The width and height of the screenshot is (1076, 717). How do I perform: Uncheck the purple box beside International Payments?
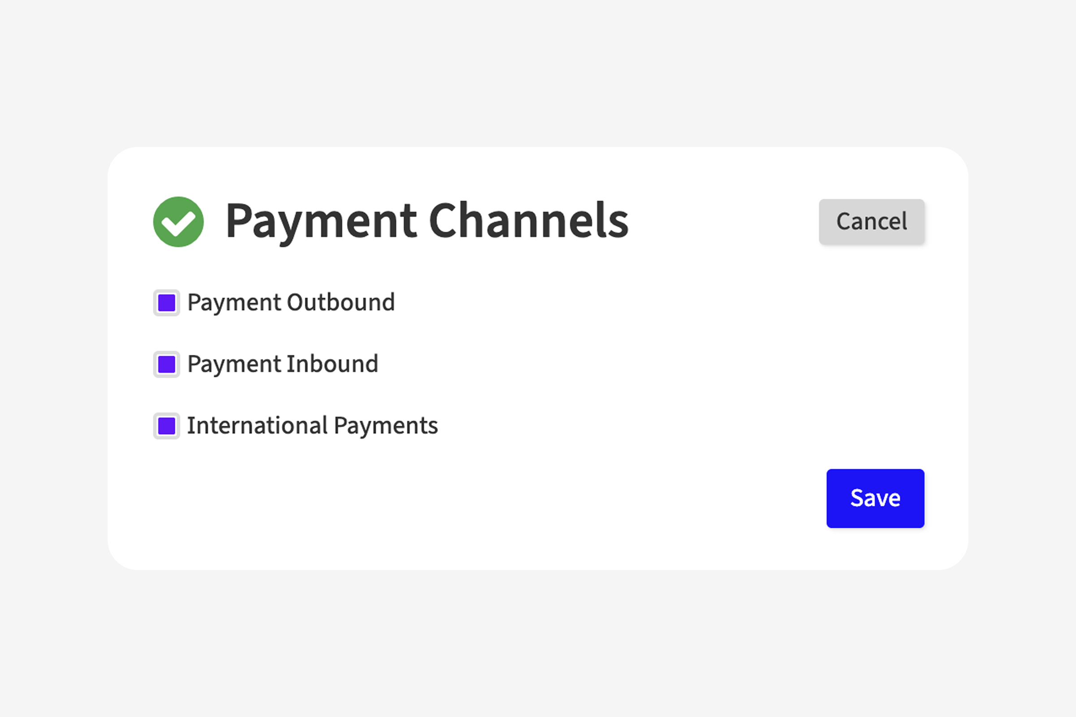tap(166, 426)
